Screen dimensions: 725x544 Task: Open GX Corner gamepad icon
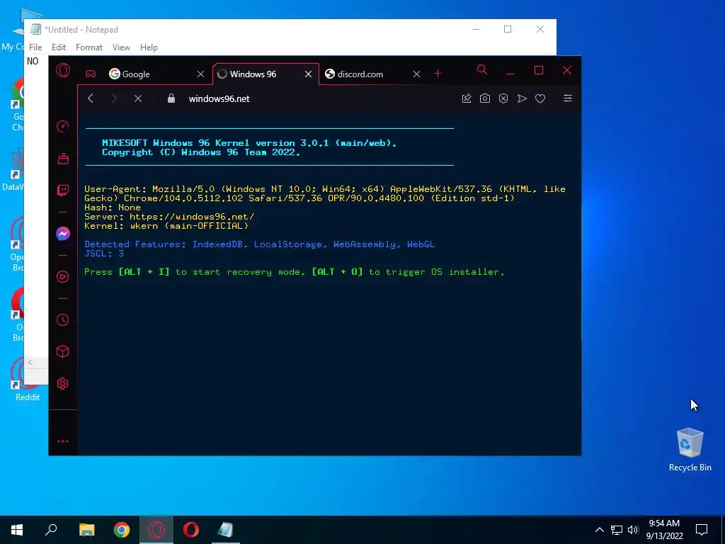pyautogui.click(x=91, y=74)
